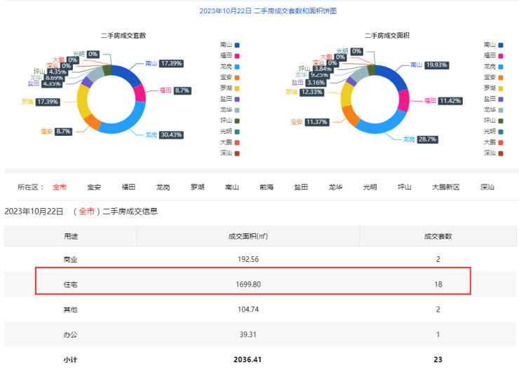
Task: Select the 大鹏新区 district tab
Action: tap(445, 187)
